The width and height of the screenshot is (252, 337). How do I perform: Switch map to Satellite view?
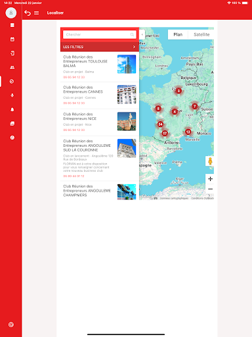tap(201, 34)
